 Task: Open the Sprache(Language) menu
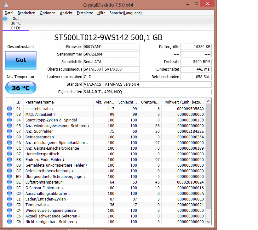click(x=126, y=13)
